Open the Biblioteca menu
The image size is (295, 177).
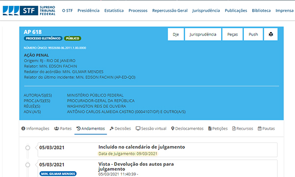pyautogui.click(x=262, y=10)
